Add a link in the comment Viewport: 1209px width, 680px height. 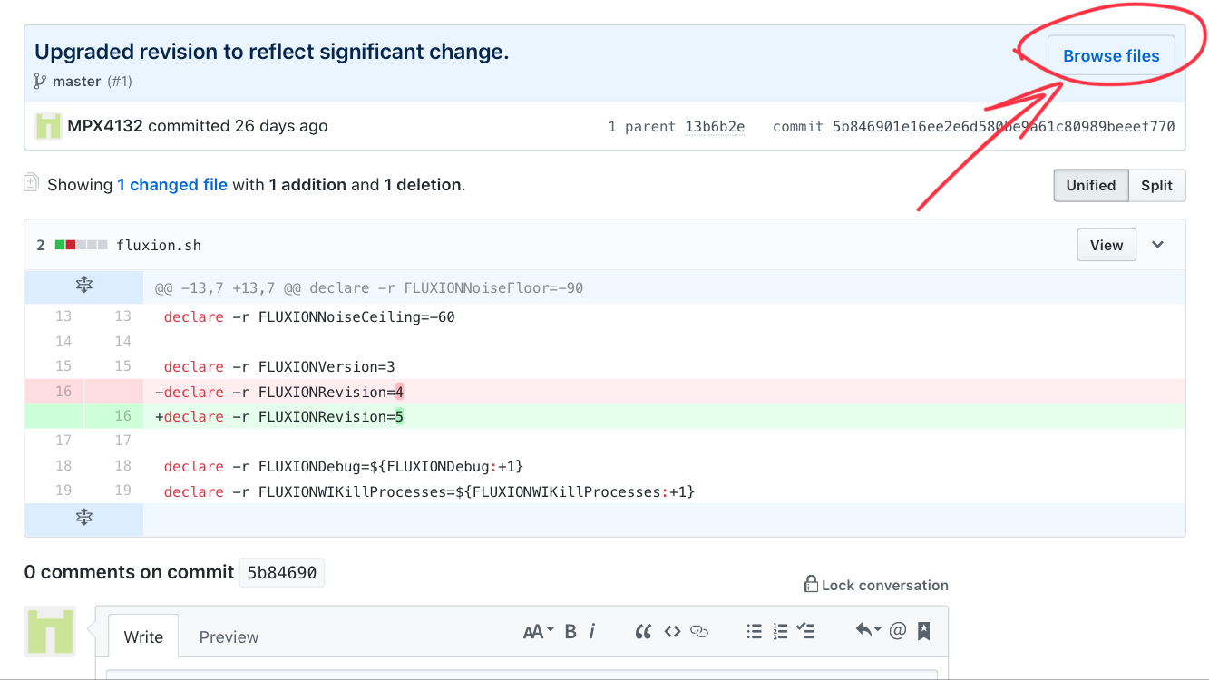pyautogui.click(x=699, y=632)
